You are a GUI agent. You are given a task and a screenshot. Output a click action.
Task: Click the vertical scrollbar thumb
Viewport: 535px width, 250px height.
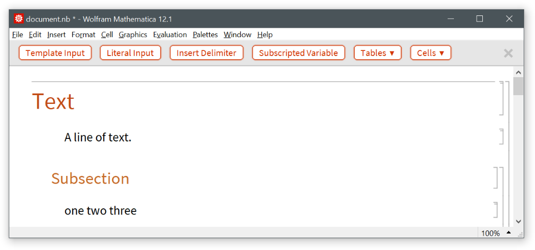pyautogui.click(x=518, y=86)
